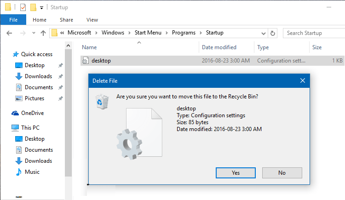Viewport: 345px width, 200px height.
Task: Click the pin icon beside Desktop
Action: click(x=61, y=65)
